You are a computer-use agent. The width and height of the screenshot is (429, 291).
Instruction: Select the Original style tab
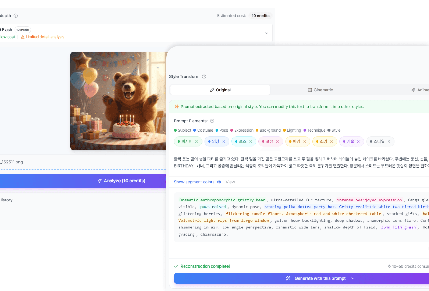pyautogui.click(x=220, y=90)
